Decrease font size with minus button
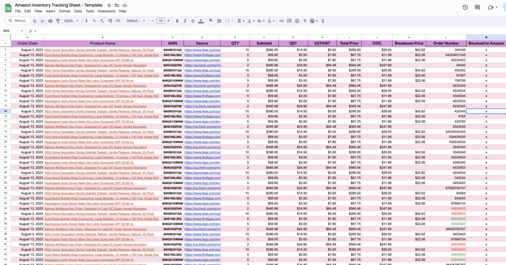 153,21
